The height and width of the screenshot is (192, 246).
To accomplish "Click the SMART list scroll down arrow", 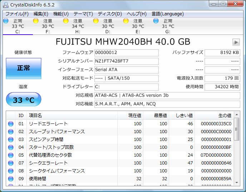I will point(237,183).
